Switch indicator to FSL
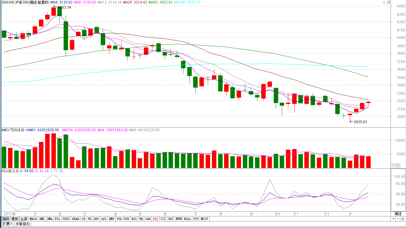 coord(58,219)
